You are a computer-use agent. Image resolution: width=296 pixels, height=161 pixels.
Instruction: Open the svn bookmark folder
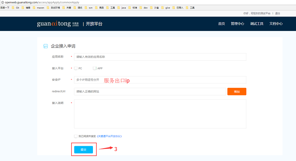(x=89, y=7)
